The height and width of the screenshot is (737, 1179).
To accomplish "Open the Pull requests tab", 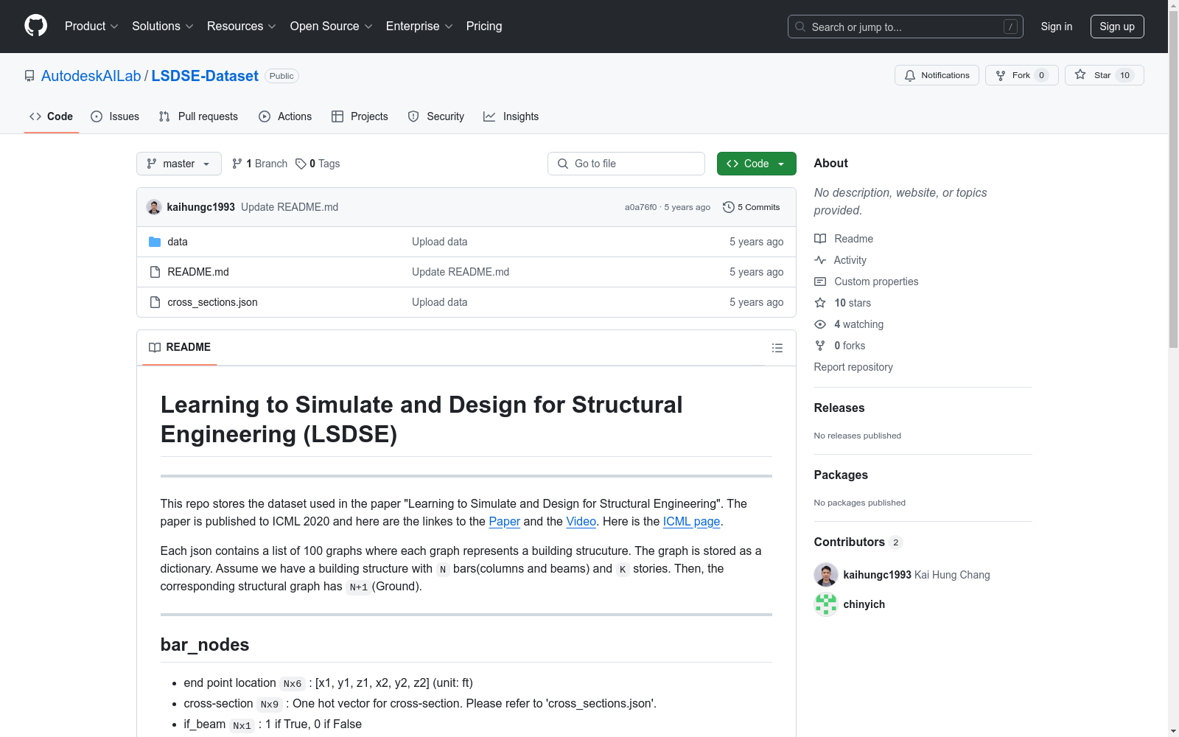I will pyautogui.click(x=198, y=116).
